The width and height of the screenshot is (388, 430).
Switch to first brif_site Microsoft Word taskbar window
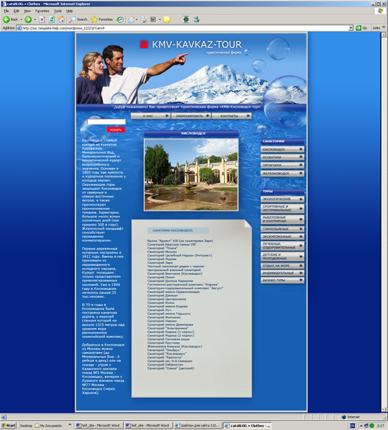pos(98,425)
